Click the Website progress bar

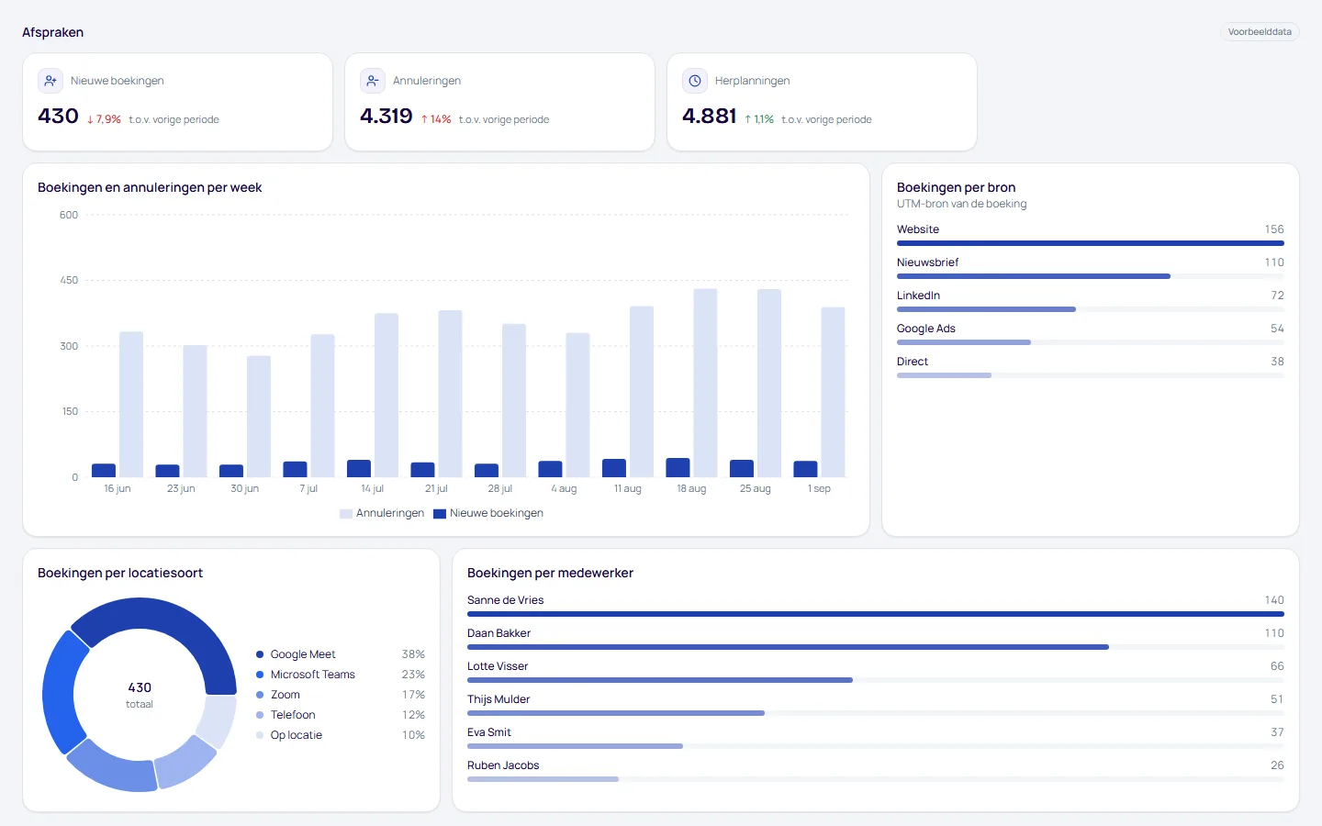pos(1091,243)
